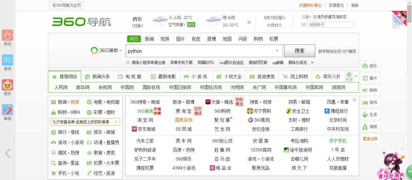Screen dimensions: 412x180
Task: Open 购物 cart in the right sidebar
Action: coord(370,90)
